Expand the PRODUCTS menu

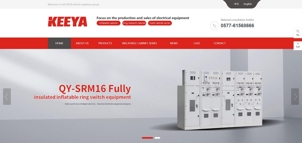[105, 43]
